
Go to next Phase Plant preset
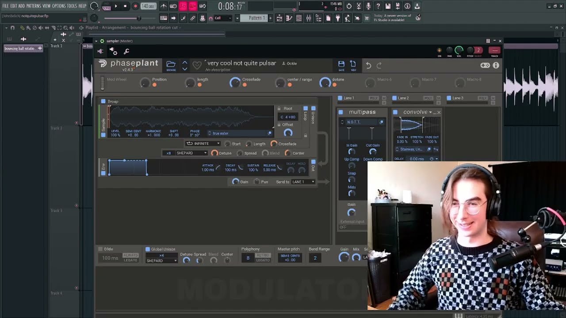pyautogui.click(x=185, y=68)
